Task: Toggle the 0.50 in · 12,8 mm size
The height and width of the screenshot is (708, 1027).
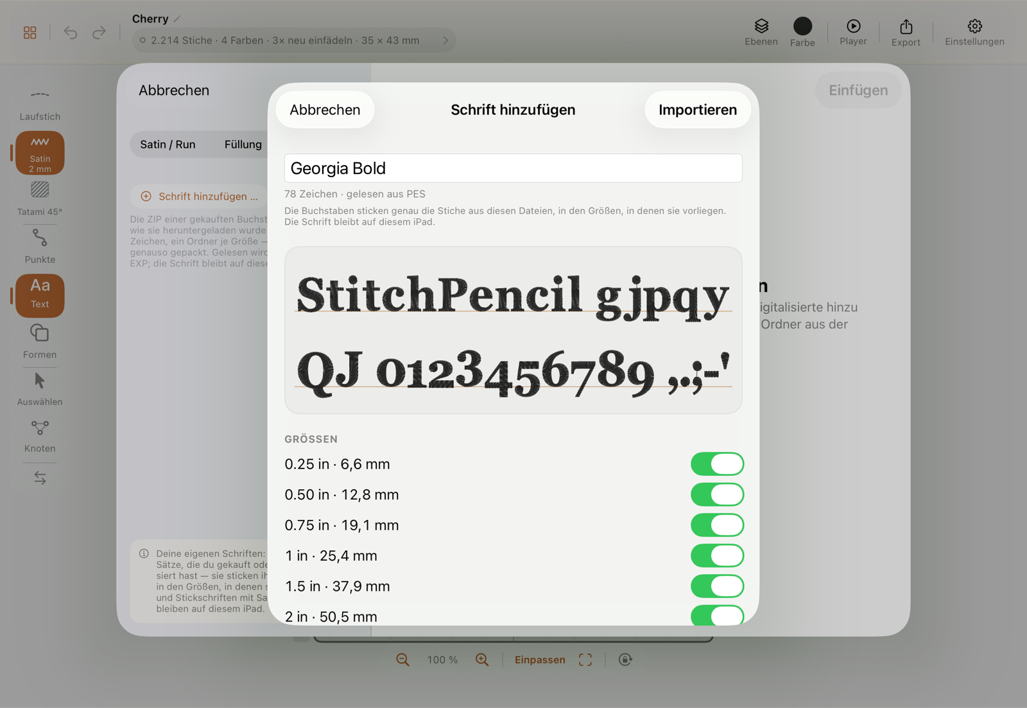Action: coord(717,495)
